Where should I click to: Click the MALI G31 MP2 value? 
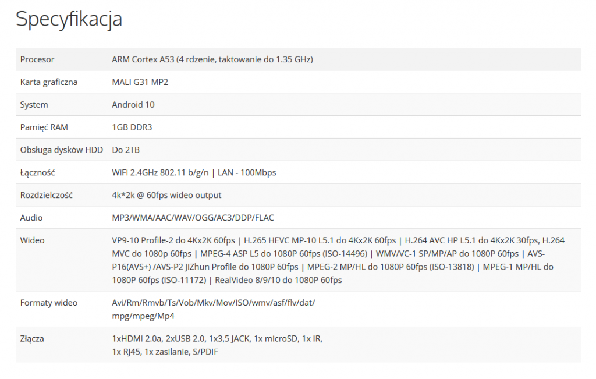click(140, 82)
